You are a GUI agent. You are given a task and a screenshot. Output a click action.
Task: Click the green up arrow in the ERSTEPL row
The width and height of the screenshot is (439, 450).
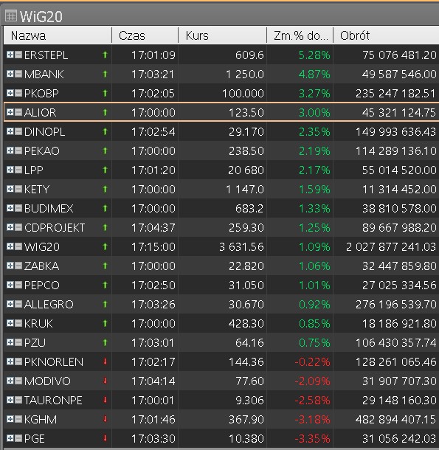(105, 55)
